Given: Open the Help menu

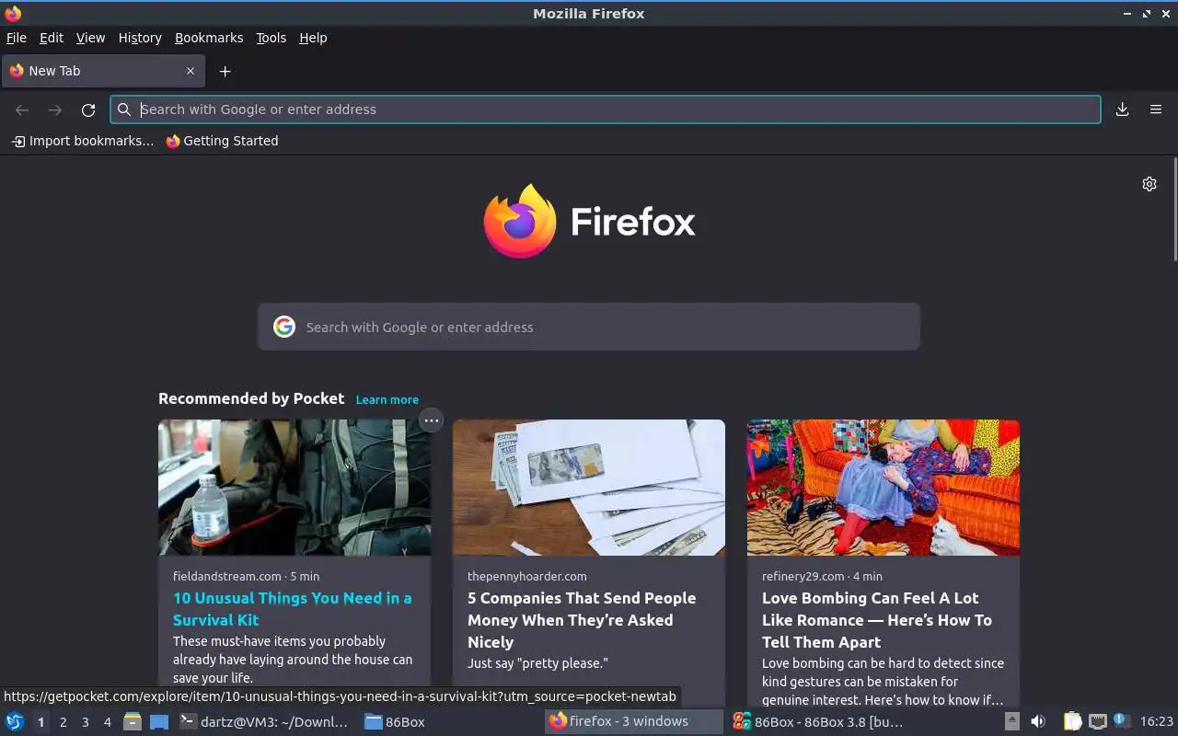Looking at the screenshot, I should click(313, 38).
